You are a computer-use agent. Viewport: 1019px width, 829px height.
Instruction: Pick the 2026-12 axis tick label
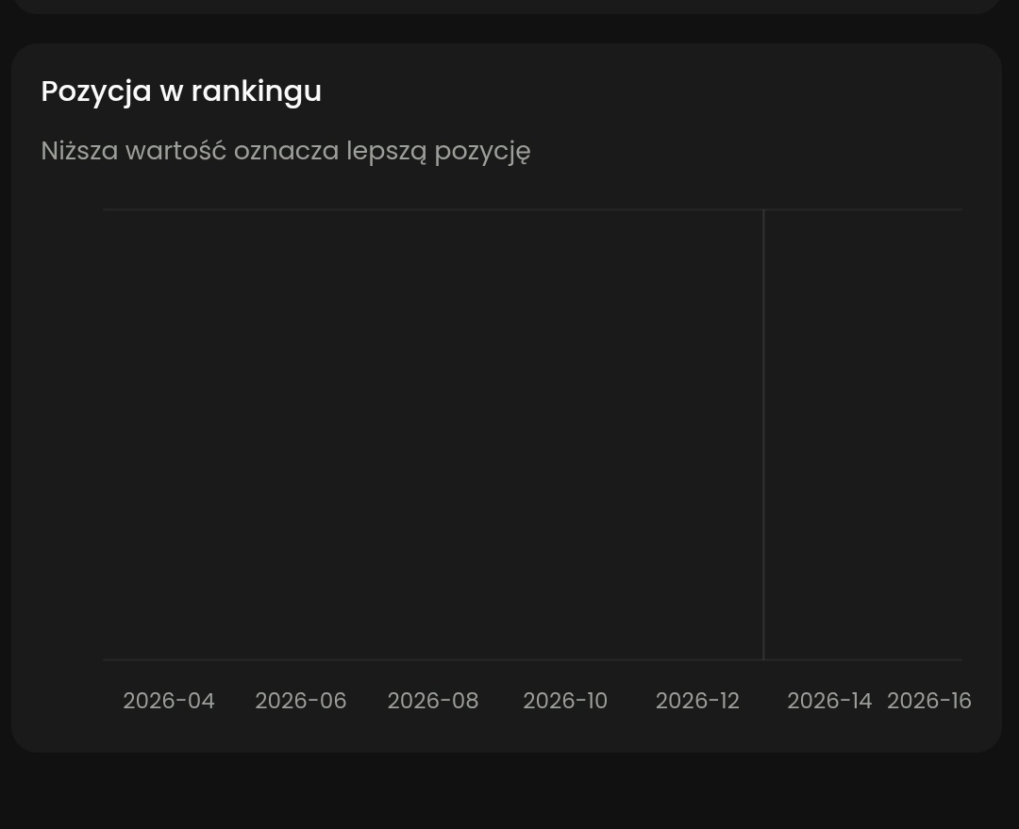(697, 701)
